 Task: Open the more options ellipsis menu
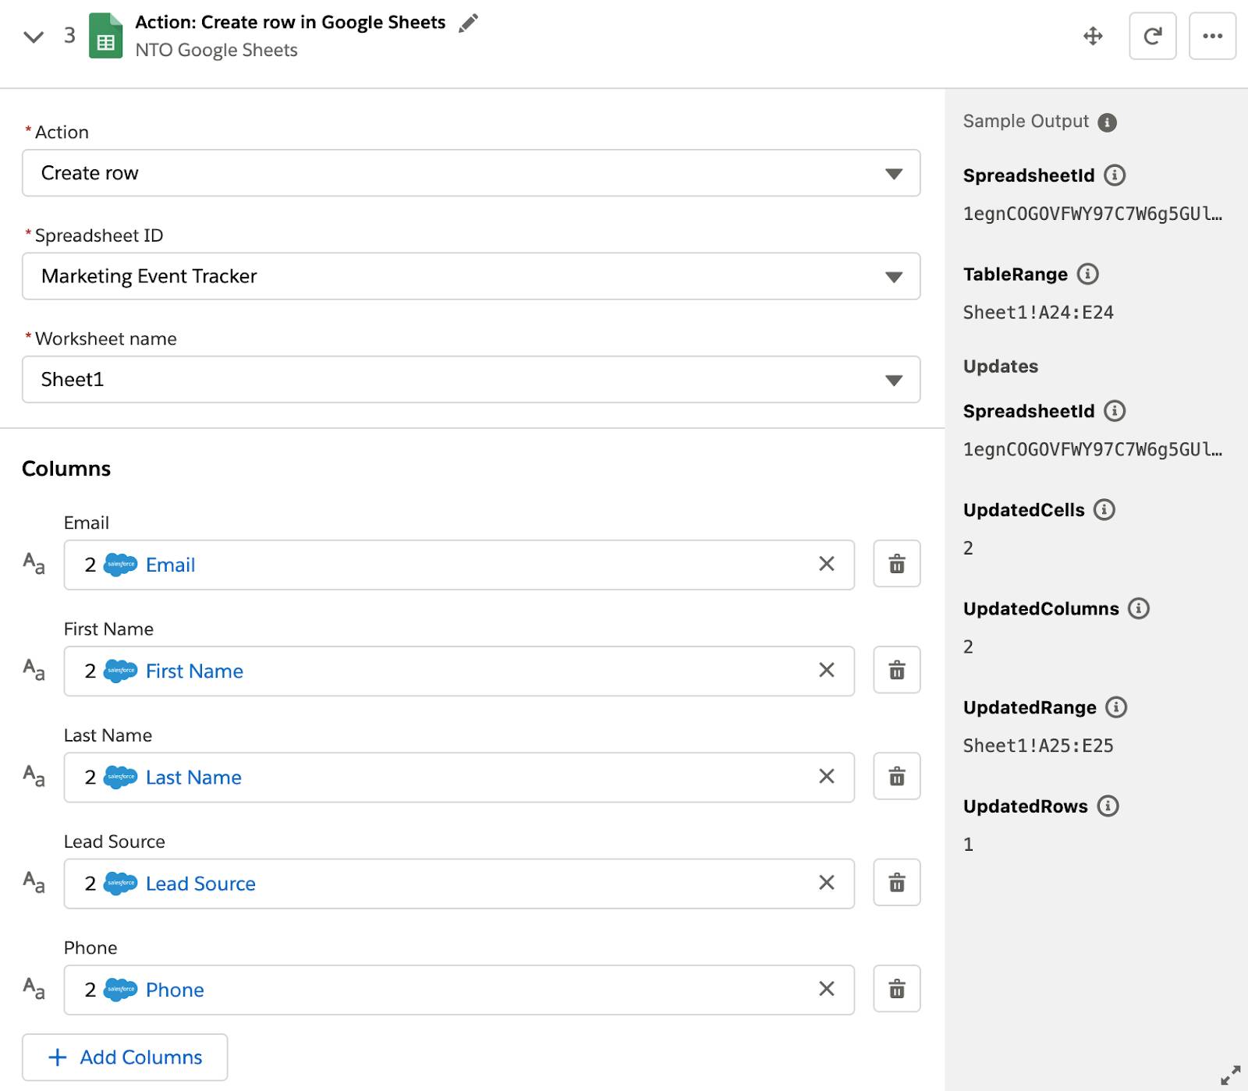1212,36
